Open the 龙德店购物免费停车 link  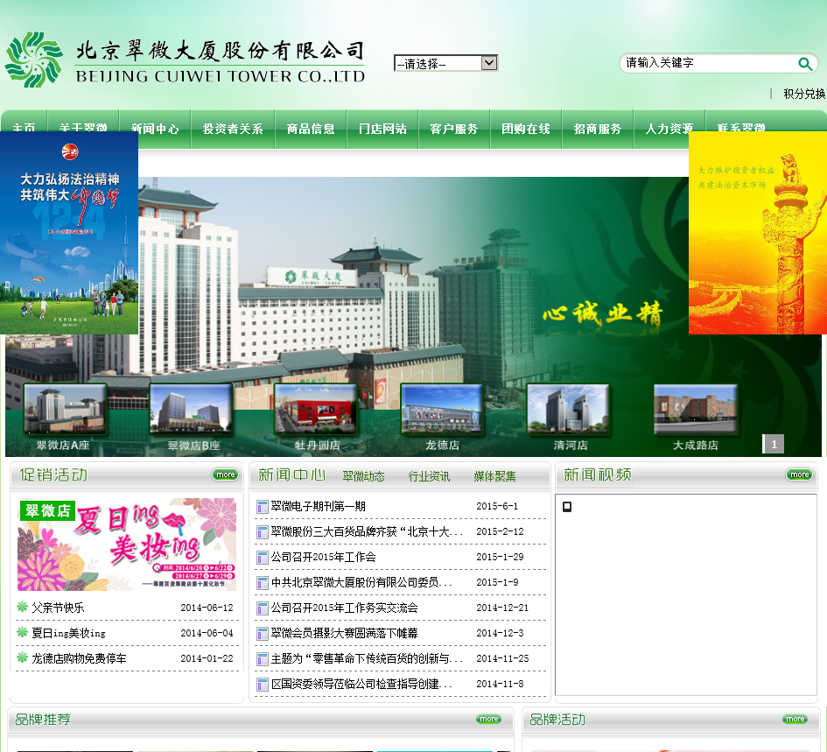click(x=79, y=658)
